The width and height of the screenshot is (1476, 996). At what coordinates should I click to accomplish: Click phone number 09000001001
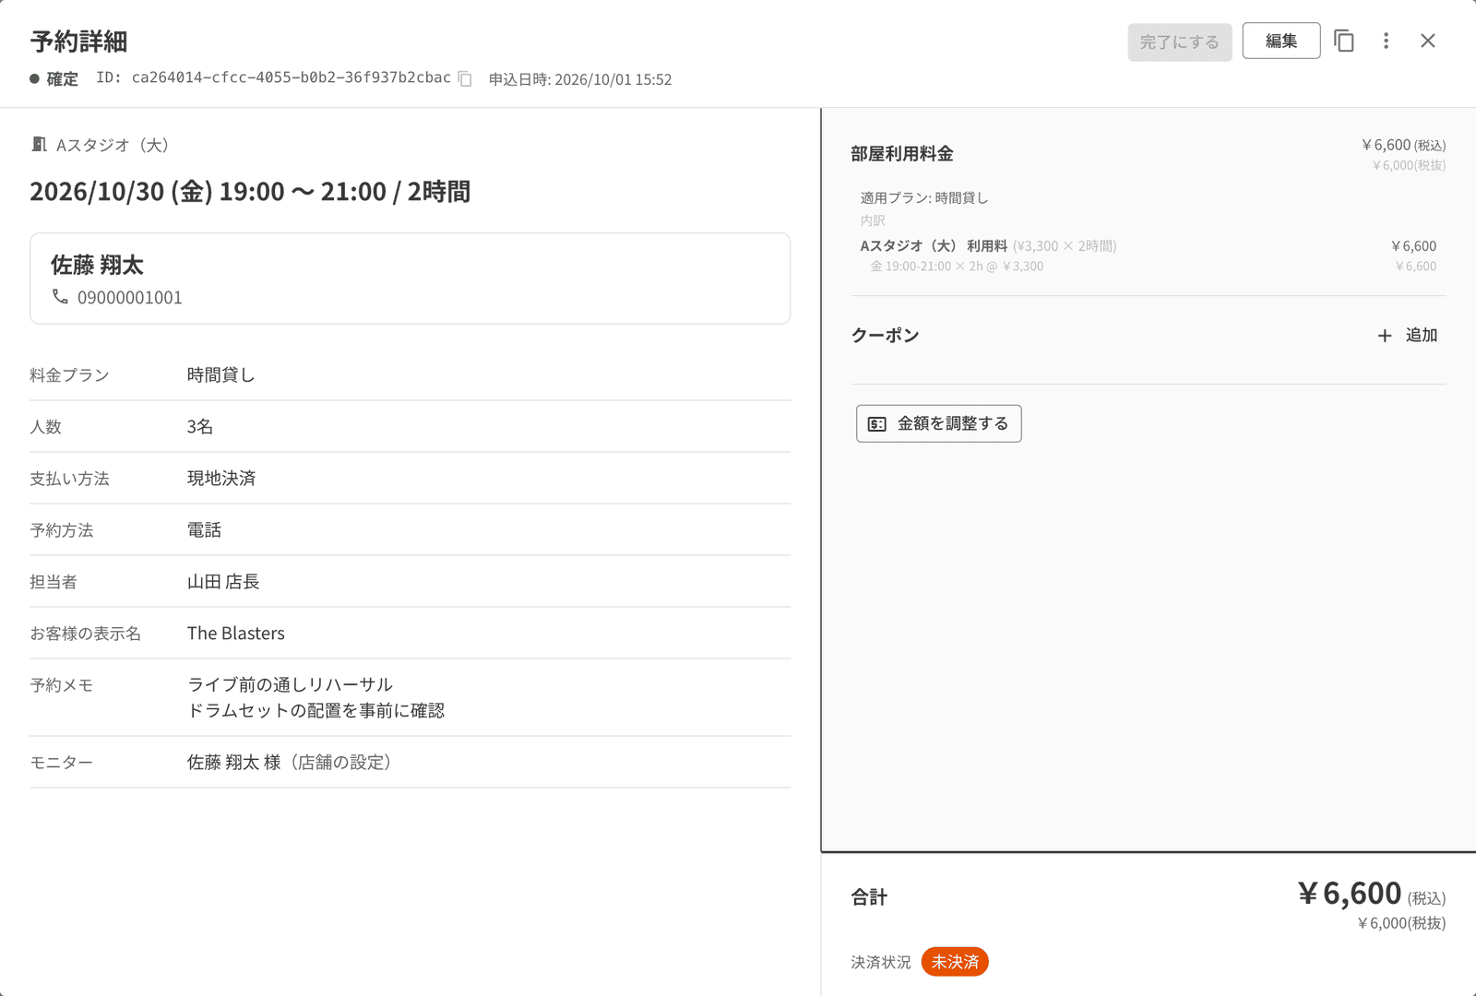(130, 298)
